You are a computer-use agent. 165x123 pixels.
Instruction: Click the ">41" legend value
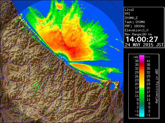(x=136, y=57)
